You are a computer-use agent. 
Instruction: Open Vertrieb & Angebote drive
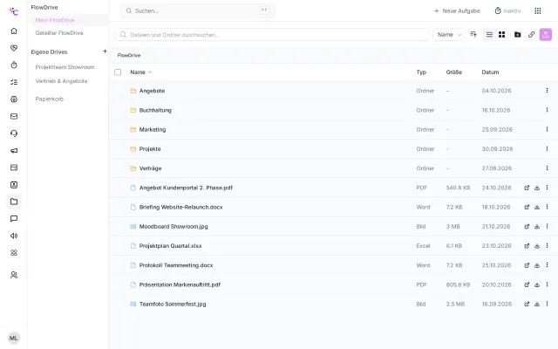[x=61, y=81]
